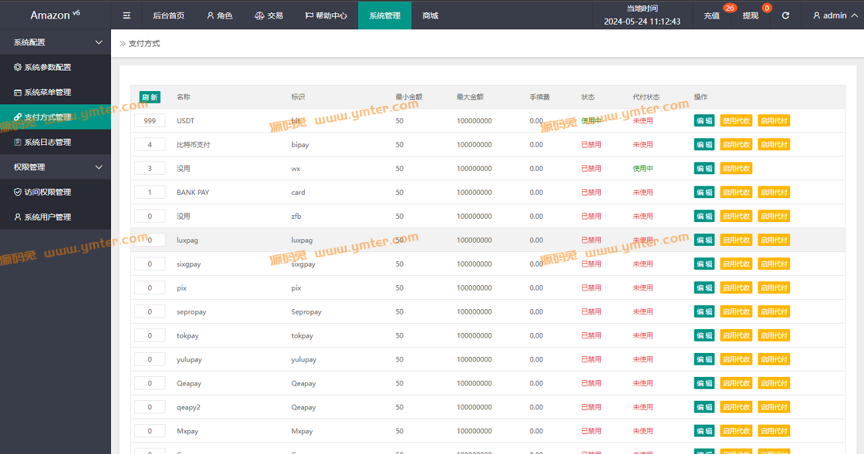The height and width of the screenshot is (454, 864).
Task: Click 启用代付 for USDT
Action: [774, 121]
